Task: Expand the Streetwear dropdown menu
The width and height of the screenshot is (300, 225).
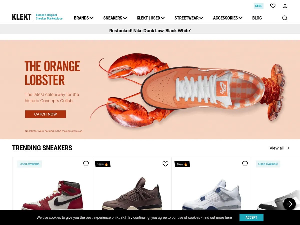Action: click(189, 18)
